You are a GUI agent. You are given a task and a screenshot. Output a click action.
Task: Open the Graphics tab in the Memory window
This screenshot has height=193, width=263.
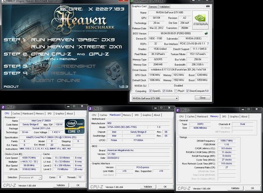(x=234, y=117)
